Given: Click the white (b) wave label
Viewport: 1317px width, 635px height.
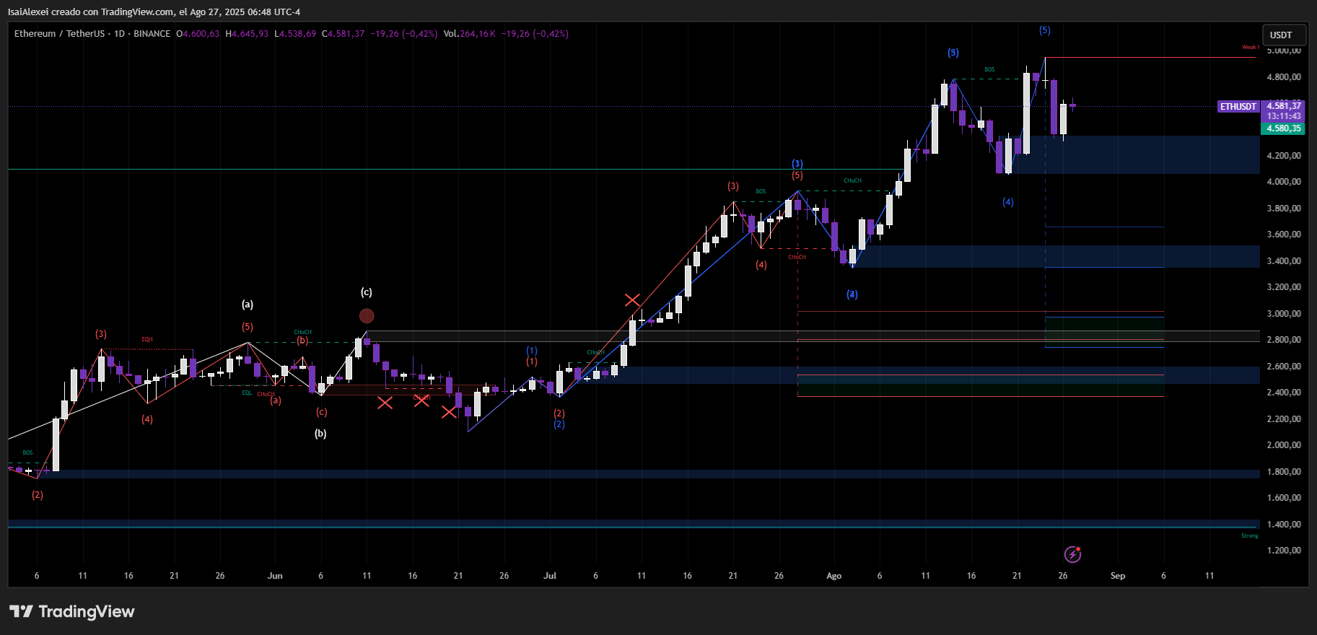Looking at the screenshot, I should (320, 434).
